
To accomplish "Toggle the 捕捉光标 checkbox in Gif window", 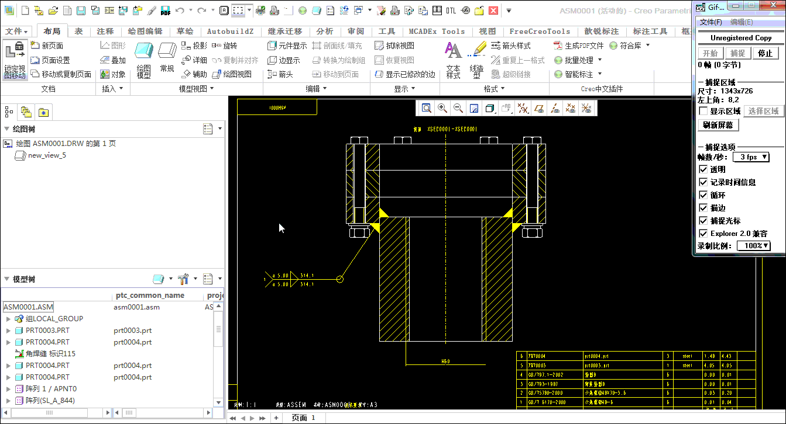I will click(x=703, y=221).
